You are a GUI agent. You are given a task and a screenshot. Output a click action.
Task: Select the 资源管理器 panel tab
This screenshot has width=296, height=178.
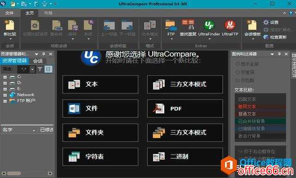click(x=14, y=61)
